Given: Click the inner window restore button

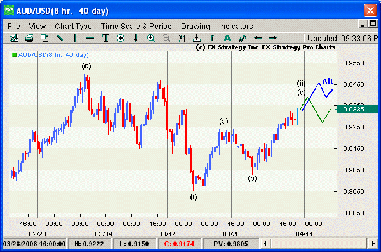Looking at the screenshot, I should click(x=373, y=24).
